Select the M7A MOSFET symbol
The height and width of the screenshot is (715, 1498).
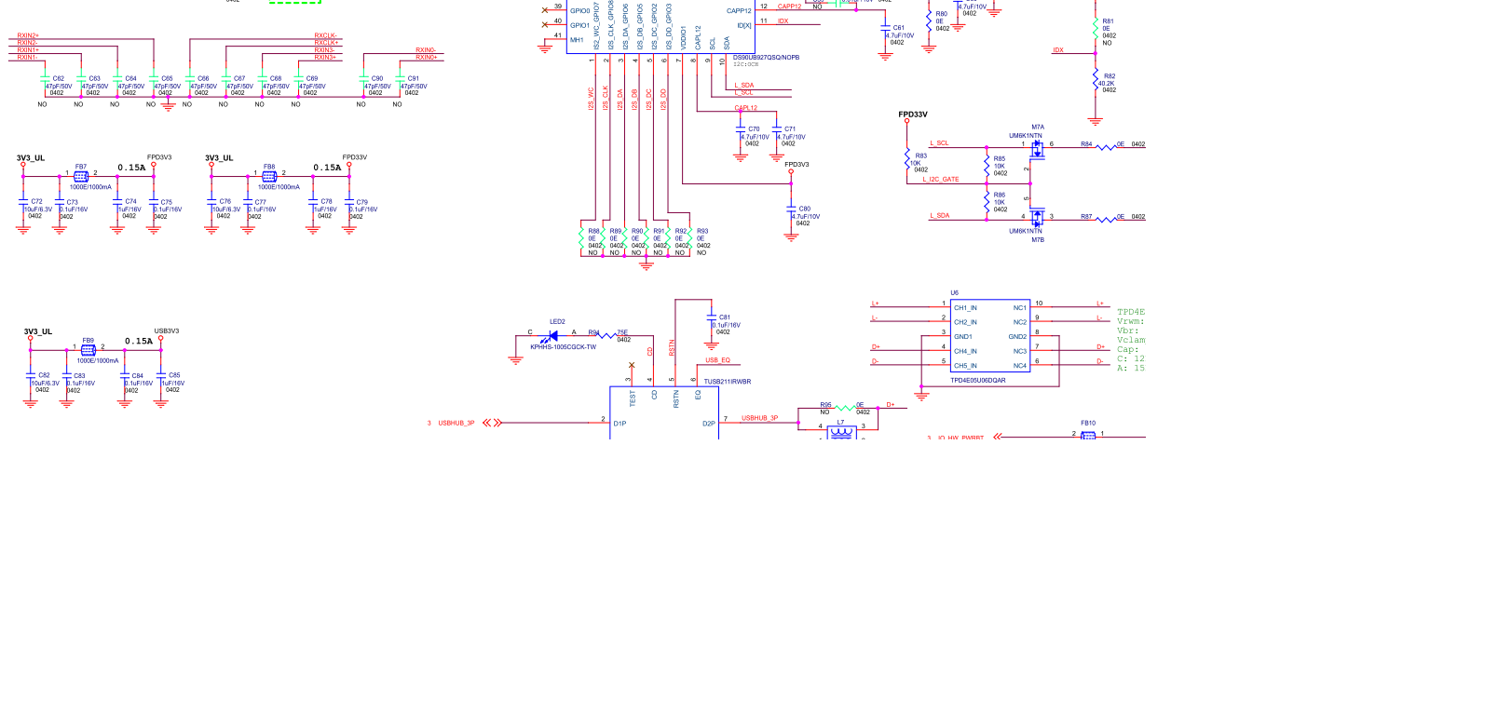tap(1037, 150)
